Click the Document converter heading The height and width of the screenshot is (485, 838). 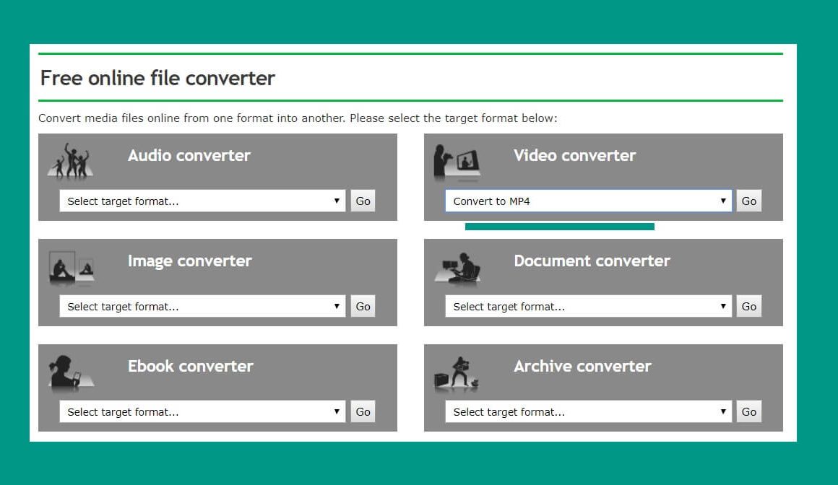pos(592,261)
